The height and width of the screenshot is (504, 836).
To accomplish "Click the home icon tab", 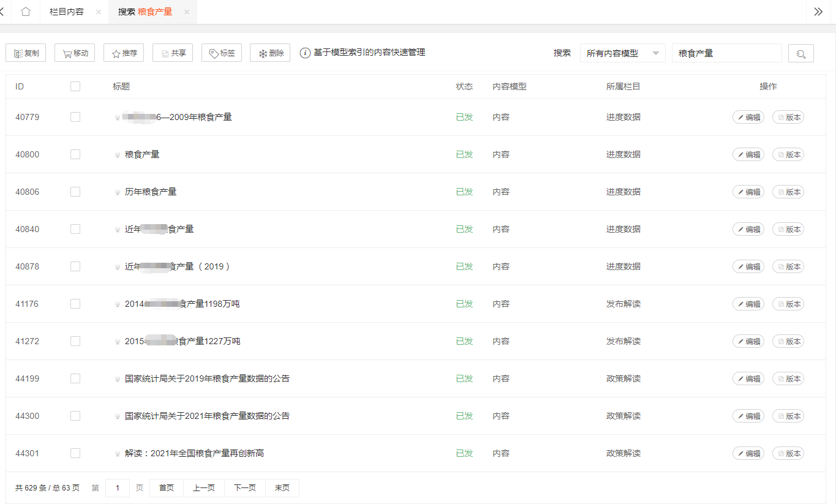I will 26,12.
